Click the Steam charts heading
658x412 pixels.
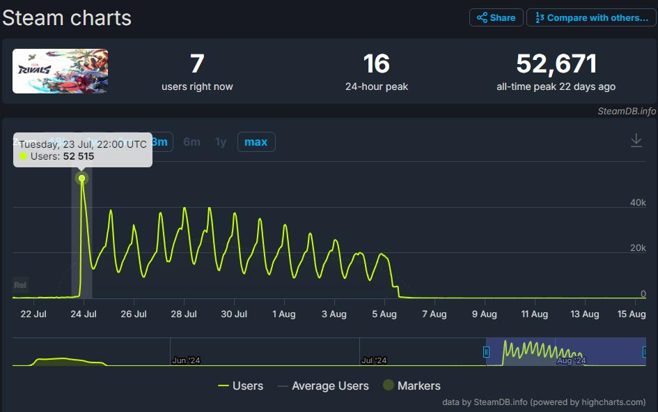(x=67, y=18)
